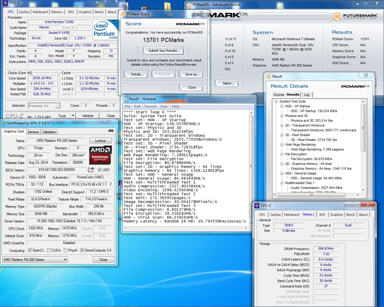Click GPU name field AMD Radeon R9
384x307 pixels.
coord(57,141)
